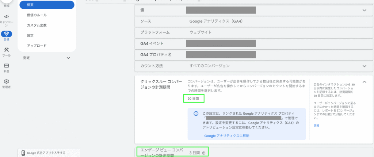This screenshot has width=374, height=157.
Task: Open the キャンペーン megaphone icon in sidebar
Action: [7, 17]
